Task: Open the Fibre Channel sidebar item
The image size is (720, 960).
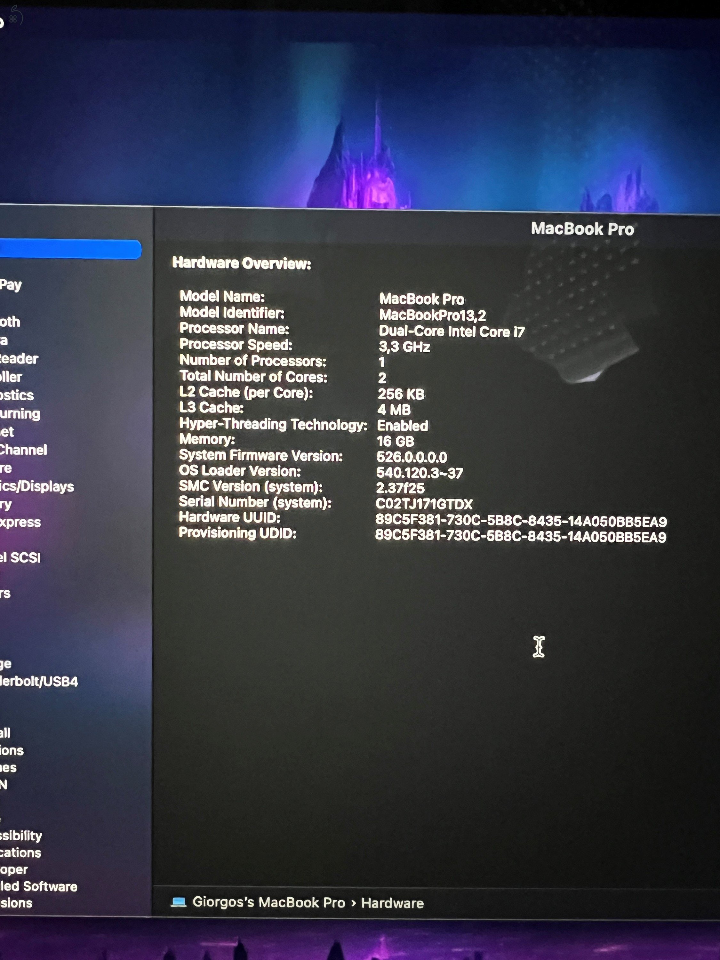Action: [x=23, y=450]
